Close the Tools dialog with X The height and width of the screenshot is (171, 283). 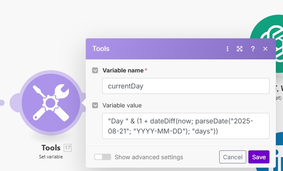[x=265, y=49]
